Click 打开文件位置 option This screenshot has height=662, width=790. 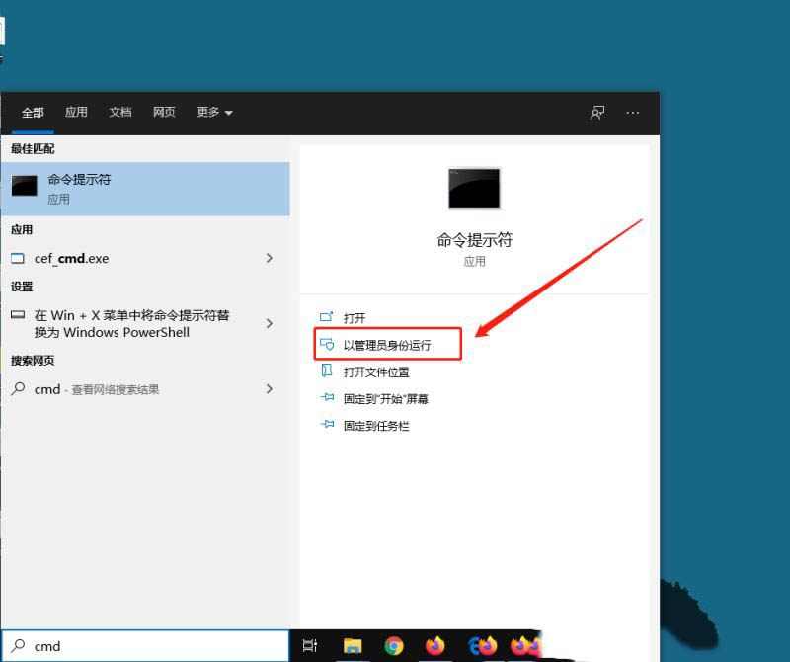[x=376, y=372]
